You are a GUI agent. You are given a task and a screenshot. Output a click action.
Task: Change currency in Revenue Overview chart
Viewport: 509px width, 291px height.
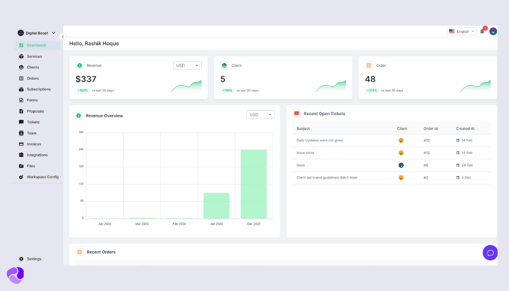coord(260,114)
